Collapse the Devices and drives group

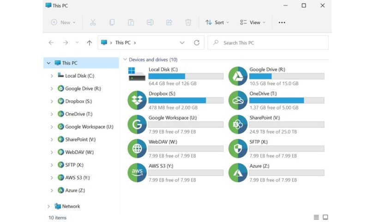(125, 60)
